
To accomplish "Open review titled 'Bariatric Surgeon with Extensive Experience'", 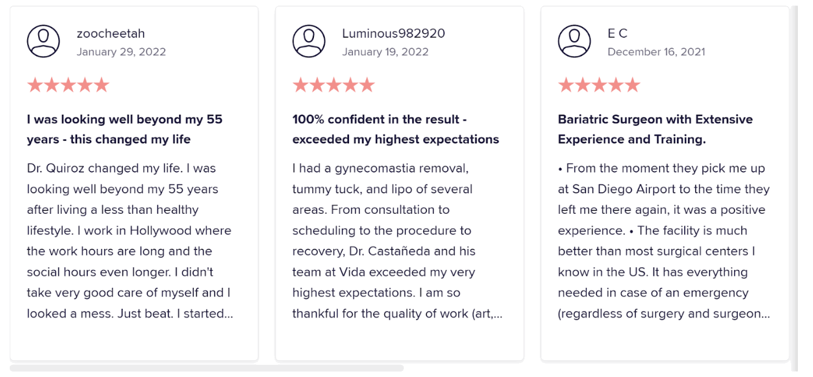I will [x=655, y=129].
